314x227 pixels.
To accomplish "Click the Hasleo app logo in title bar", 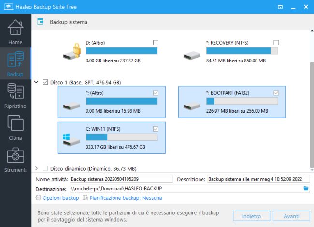I will click(x=8, y=7).
